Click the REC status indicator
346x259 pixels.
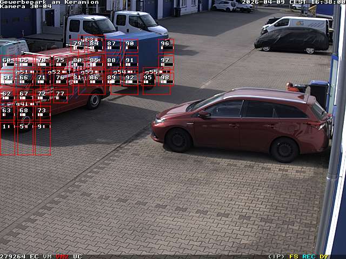pos(309,256)
